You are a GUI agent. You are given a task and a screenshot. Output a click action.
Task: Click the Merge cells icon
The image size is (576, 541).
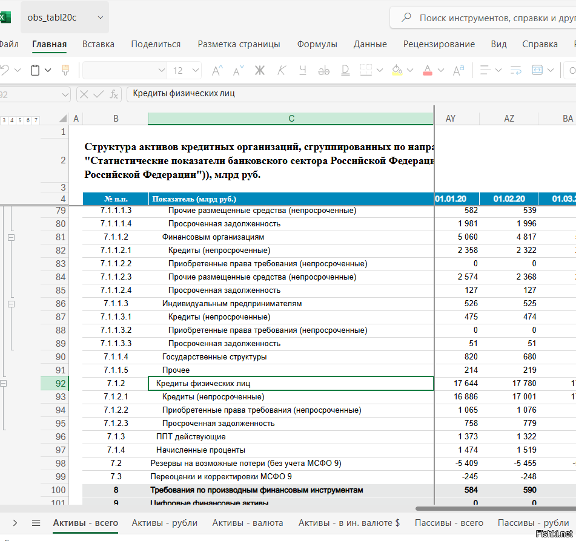[x=537, y=70]
